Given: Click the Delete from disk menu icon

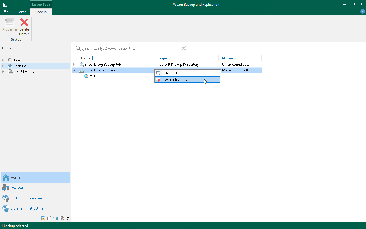Looking at the screenshot, I should [158, 79].
